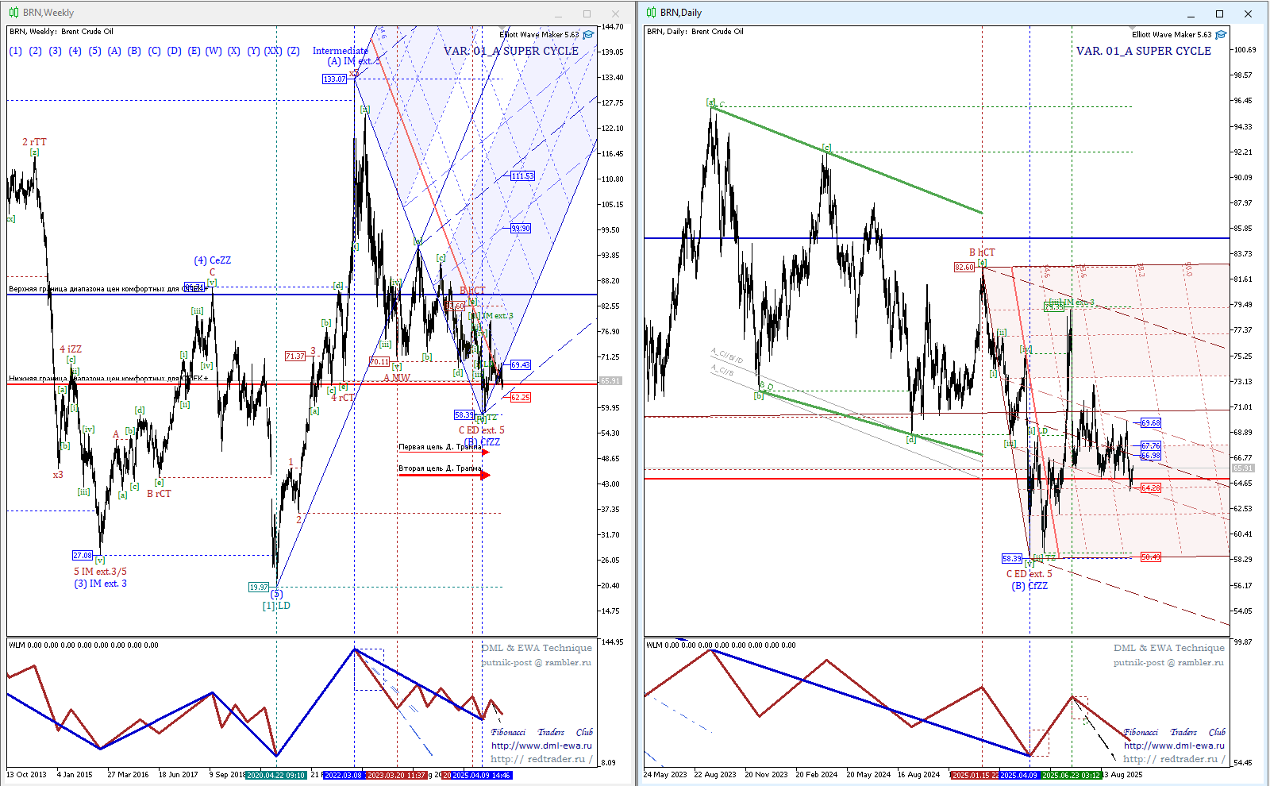
Task: Close the BRN,Weekly chart window
Action: click(615, 13)
